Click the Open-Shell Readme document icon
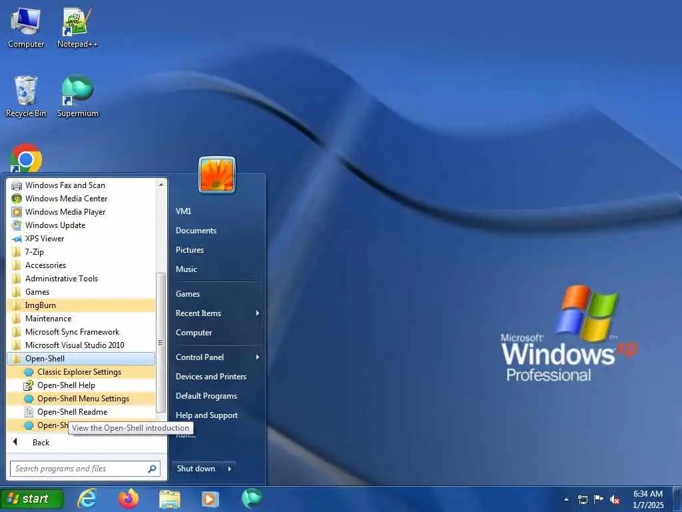Viewport: 682px width, 512px height. (x=29, y=412)
